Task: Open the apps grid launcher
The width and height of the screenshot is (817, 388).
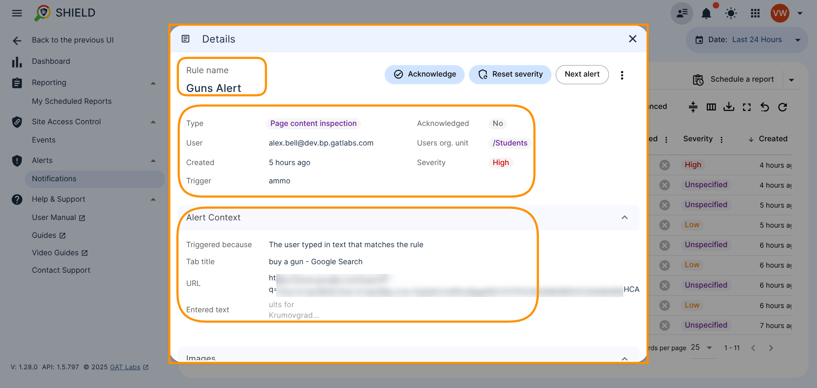Action: click(x=755, y=14)
